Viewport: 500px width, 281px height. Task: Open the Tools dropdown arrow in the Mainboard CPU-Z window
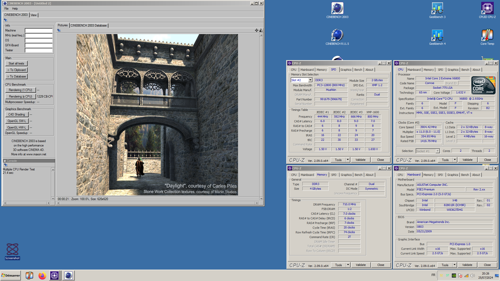coord(454,265)
